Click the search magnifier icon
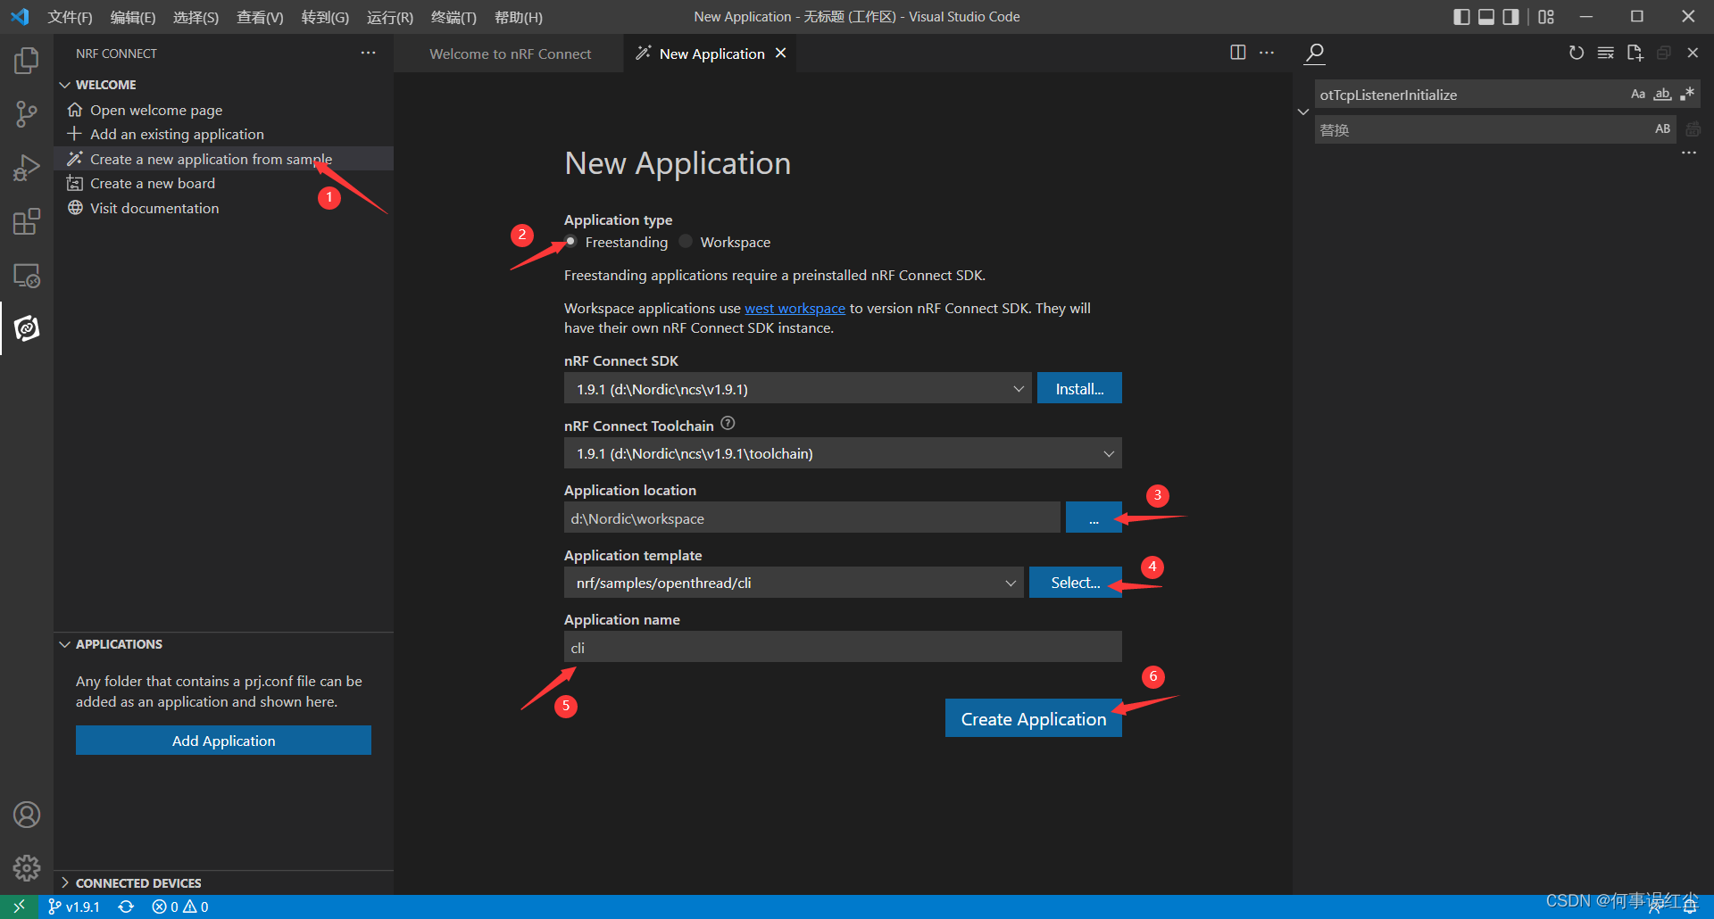 tap(1314, 54)
